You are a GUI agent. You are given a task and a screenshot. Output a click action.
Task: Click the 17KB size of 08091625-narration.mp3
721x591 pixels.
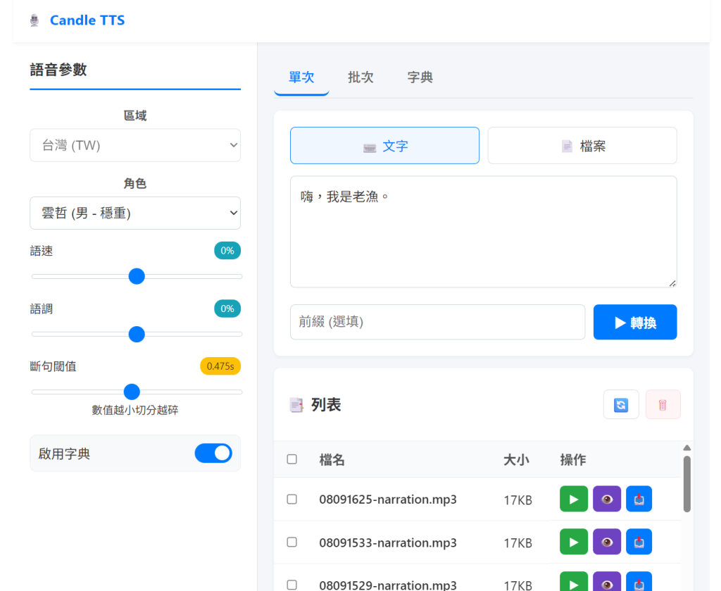518,500
